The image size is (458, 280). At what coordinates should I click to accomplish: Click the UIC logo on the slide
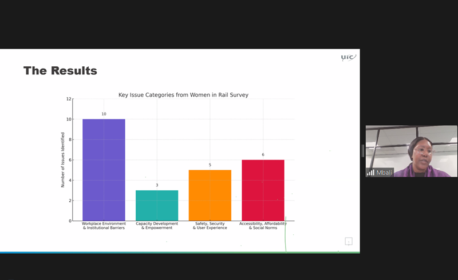tap(348, 57)
